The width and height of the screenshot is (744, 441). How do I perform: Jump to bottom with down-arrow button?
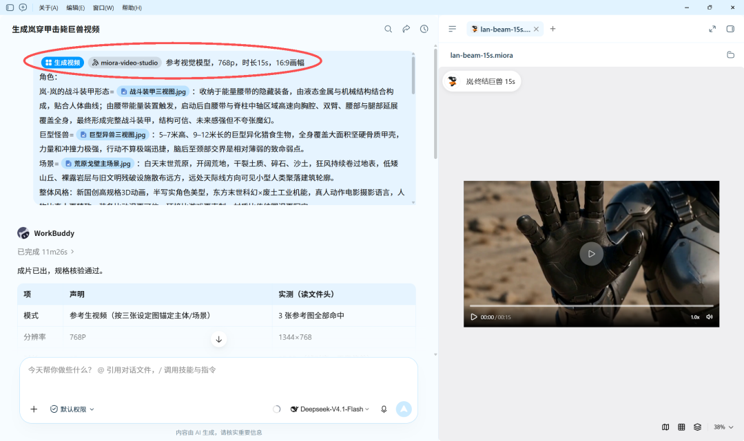click(x=219, y=339)
